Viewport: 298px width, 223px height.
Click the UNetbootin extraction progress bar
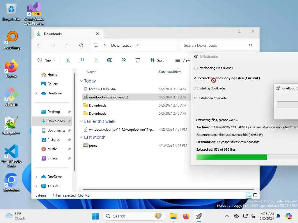pyautogui.click(x=247, y=157)
